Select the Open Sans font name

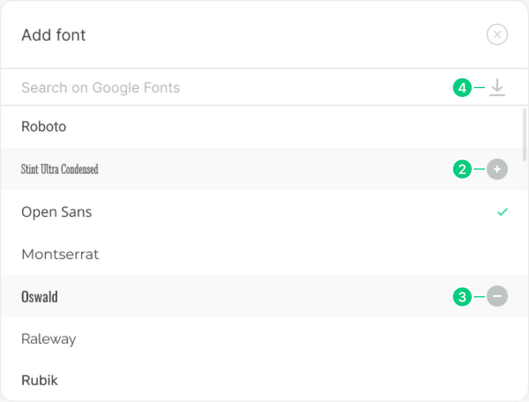pos(57,212)
